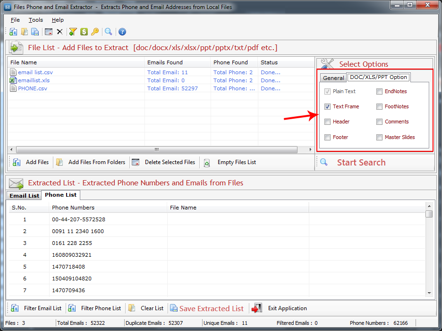Click the save list toolbar icon
Viewport: 442px width, 331px height.
35,32
